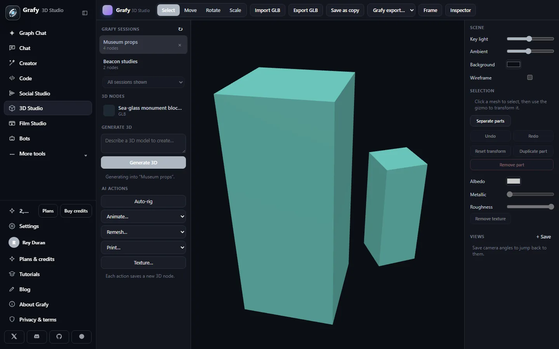Frame the scene with Frame button

tap(430, 10)
